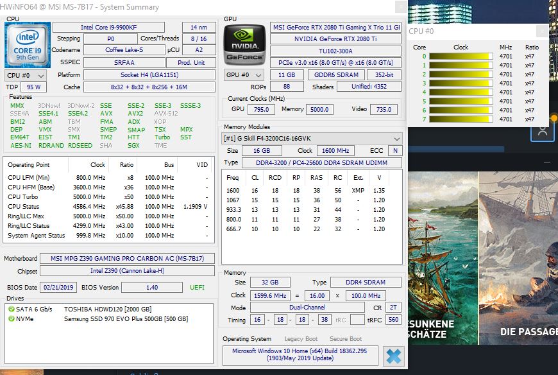Viewport: 558px width, 375px height.
Task: Click the 2T command rate value
Action: [x=394, y=308]
